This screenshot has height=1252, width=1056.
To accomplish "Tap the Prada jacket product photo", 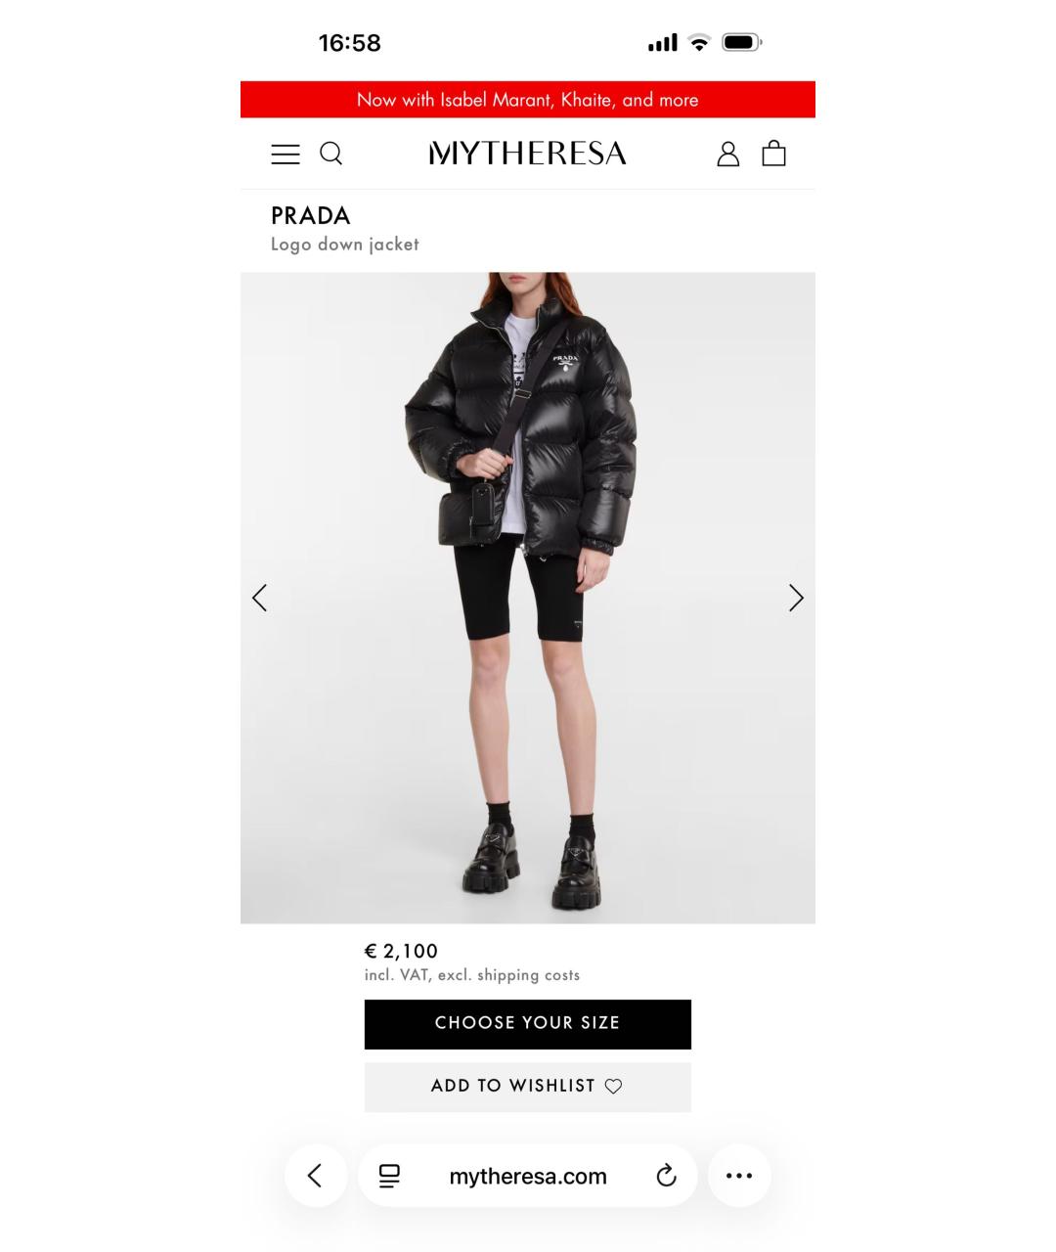I will [x=528, y=598].
